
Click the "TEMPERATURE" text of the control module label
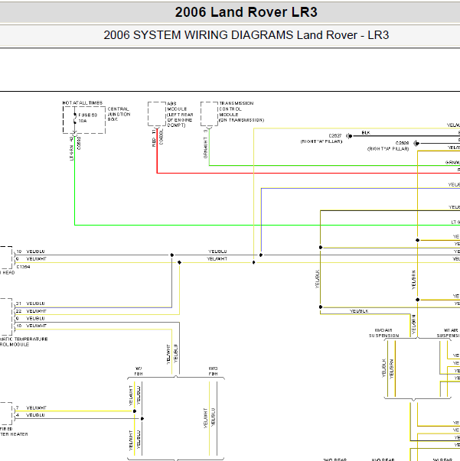pyautogui.click(x=31, y=339)
